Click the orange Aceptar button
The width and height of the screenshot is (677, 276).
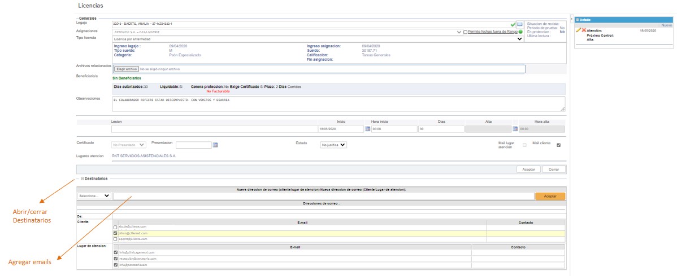click(550, 196)
